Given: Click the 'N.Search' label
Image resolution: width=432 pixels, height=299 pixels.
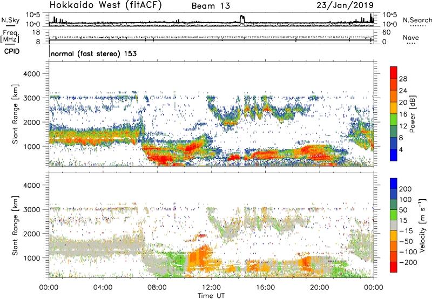Looking at the screenshot, I should [x=417, y=20].
